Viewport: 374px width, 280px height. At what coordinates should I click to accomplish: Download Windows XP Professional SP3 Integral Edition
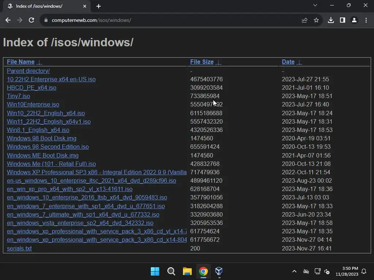pyautogui.click(x=96, y=172)
